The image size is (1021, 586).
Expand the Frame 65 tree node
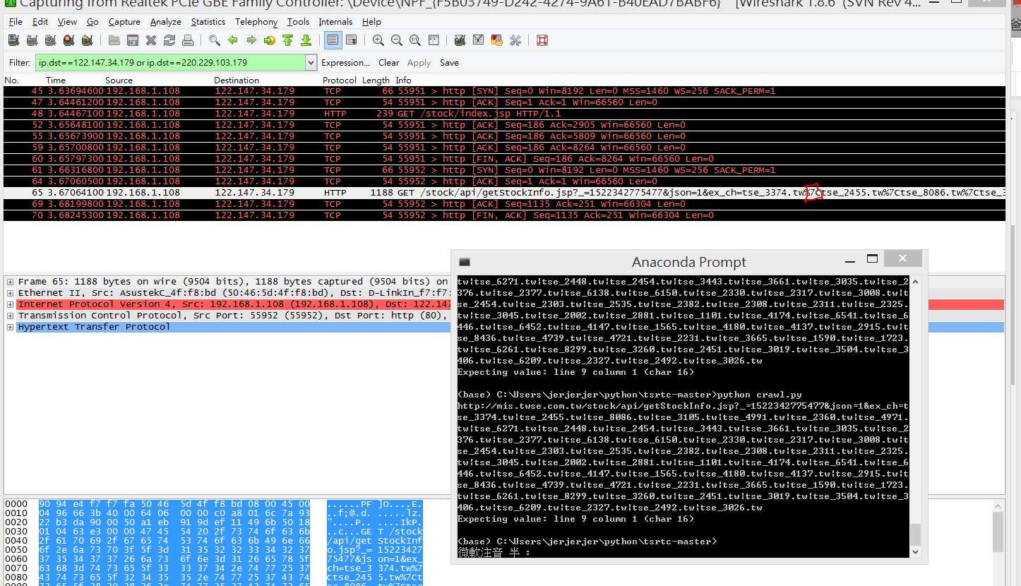click(x=10, y=282)
